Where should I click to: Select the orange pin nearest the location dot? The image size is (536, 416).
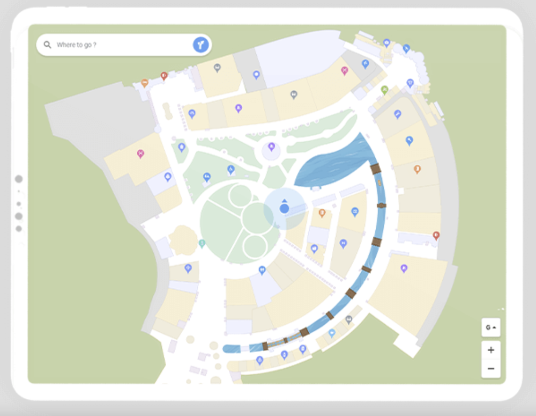(x=322, y=213)
